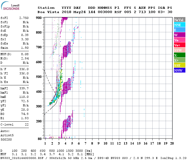Image resolution: width=187 pixels, height=160 pixels.
Task: Click the 900 km y-axis label
Action: (39, 18)
